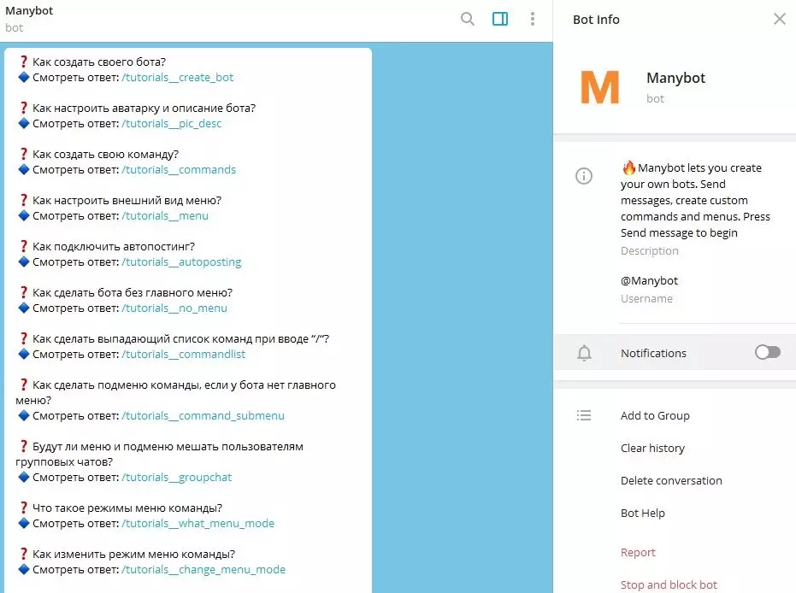796x593 pixels.
Task: Click the list icon beside Add to Group
Action: pyautogui.click(x=584, y=415)
